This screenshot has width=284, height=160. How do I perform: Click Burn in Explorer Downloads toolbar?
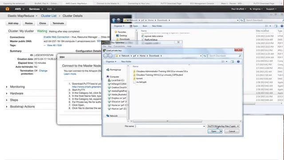point(145,26)
